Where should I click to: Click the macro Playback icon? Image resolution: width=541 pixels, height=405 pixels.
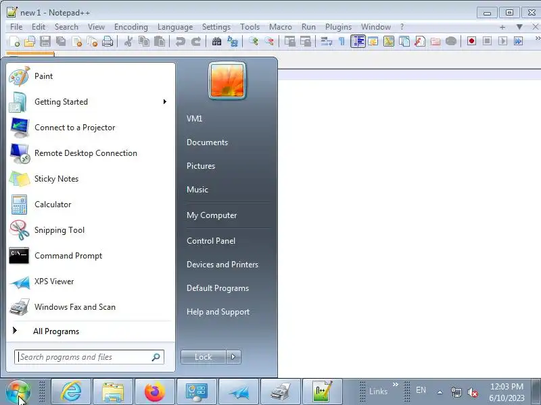pyautogui.click(x=502, y=41)
